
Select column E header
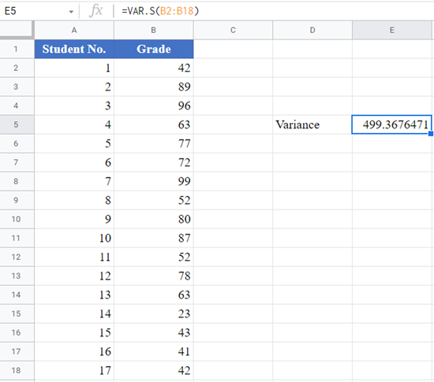point(392,30)
